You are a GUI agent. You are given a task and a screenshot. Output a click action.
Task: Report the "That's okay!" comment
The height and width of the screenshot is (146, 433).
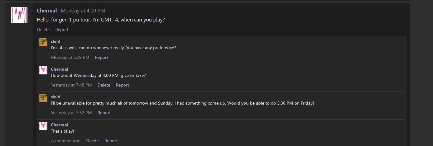tap(111, 141)
